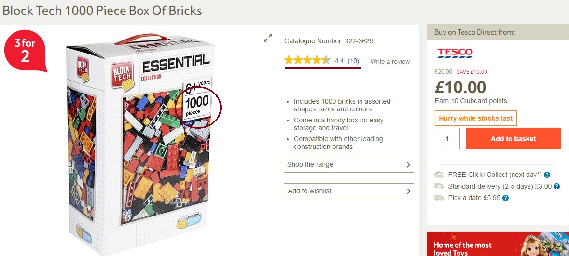Open the Write a review link
Screen dimensions: 569x256
coord(390,61)
